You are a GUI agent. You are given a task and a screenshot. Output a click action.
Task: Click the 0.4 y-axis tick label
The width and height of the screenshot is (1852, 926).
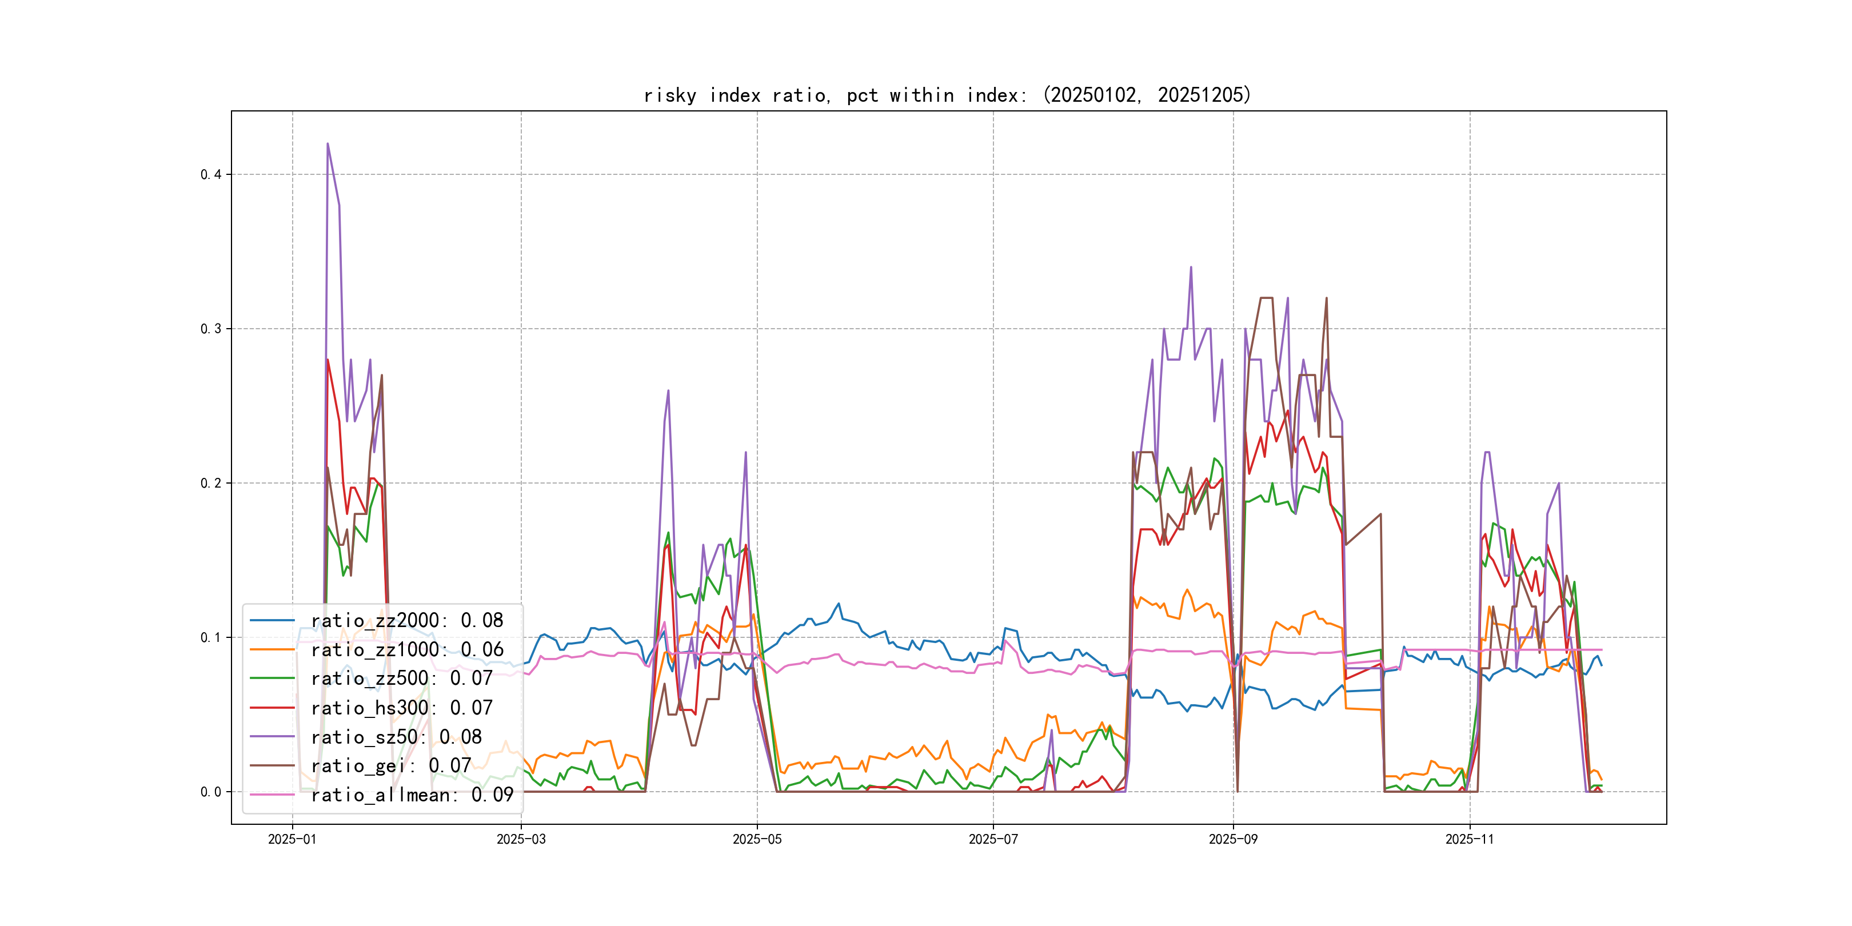[x=211, y=175]
